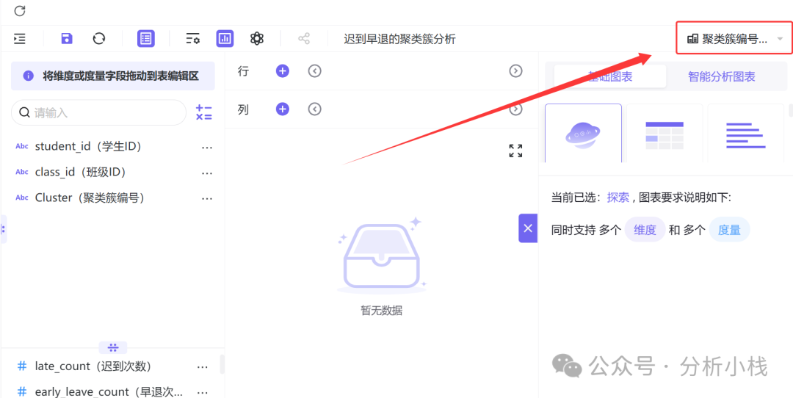Screen dimensions: 793x398
Task: Choose the horizontal bar chart type
Action: (746, 134)
